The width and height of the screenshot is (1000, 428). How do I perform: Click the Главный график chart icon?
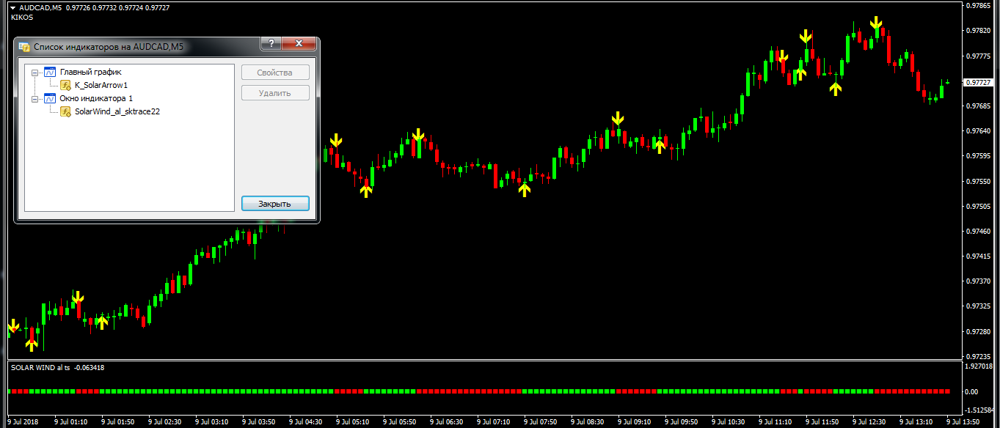point(50,73)
